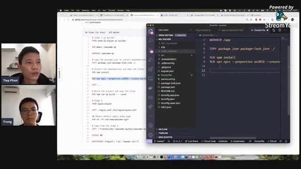Click Cloud Code in status bar
Image resolution: width=301 pixels, height=169 pixels.
(x=208, y=141)
